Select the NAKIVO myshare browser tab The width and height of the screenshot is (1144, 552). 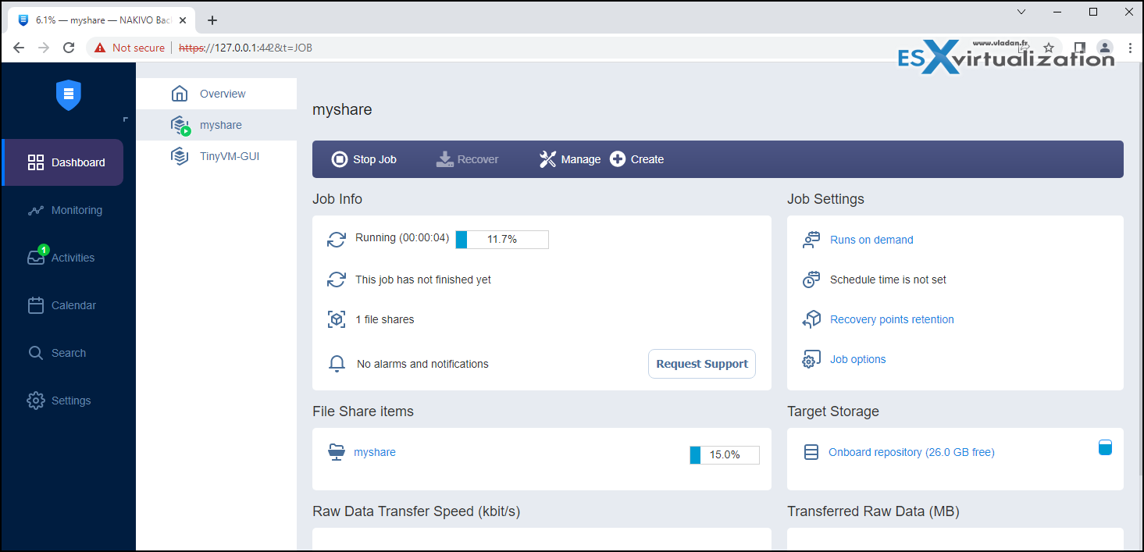point(102,20)
